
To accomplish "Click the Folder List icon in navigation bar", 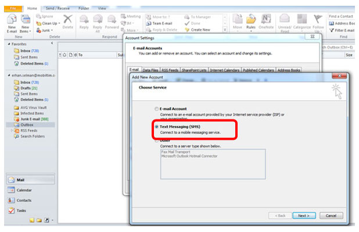I will tap(39, 220).
